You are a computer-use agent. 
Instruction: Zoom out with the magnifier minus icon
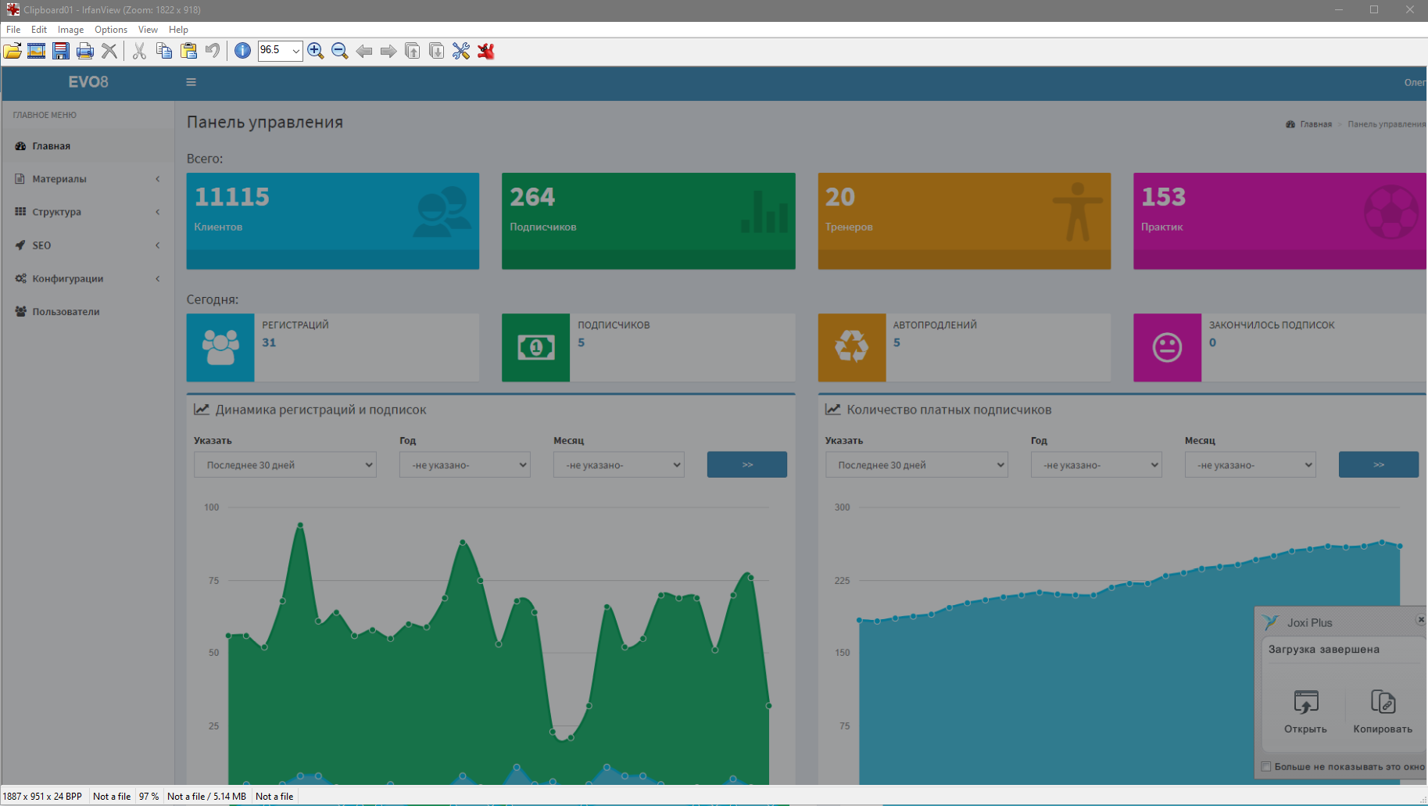(340, 51)
